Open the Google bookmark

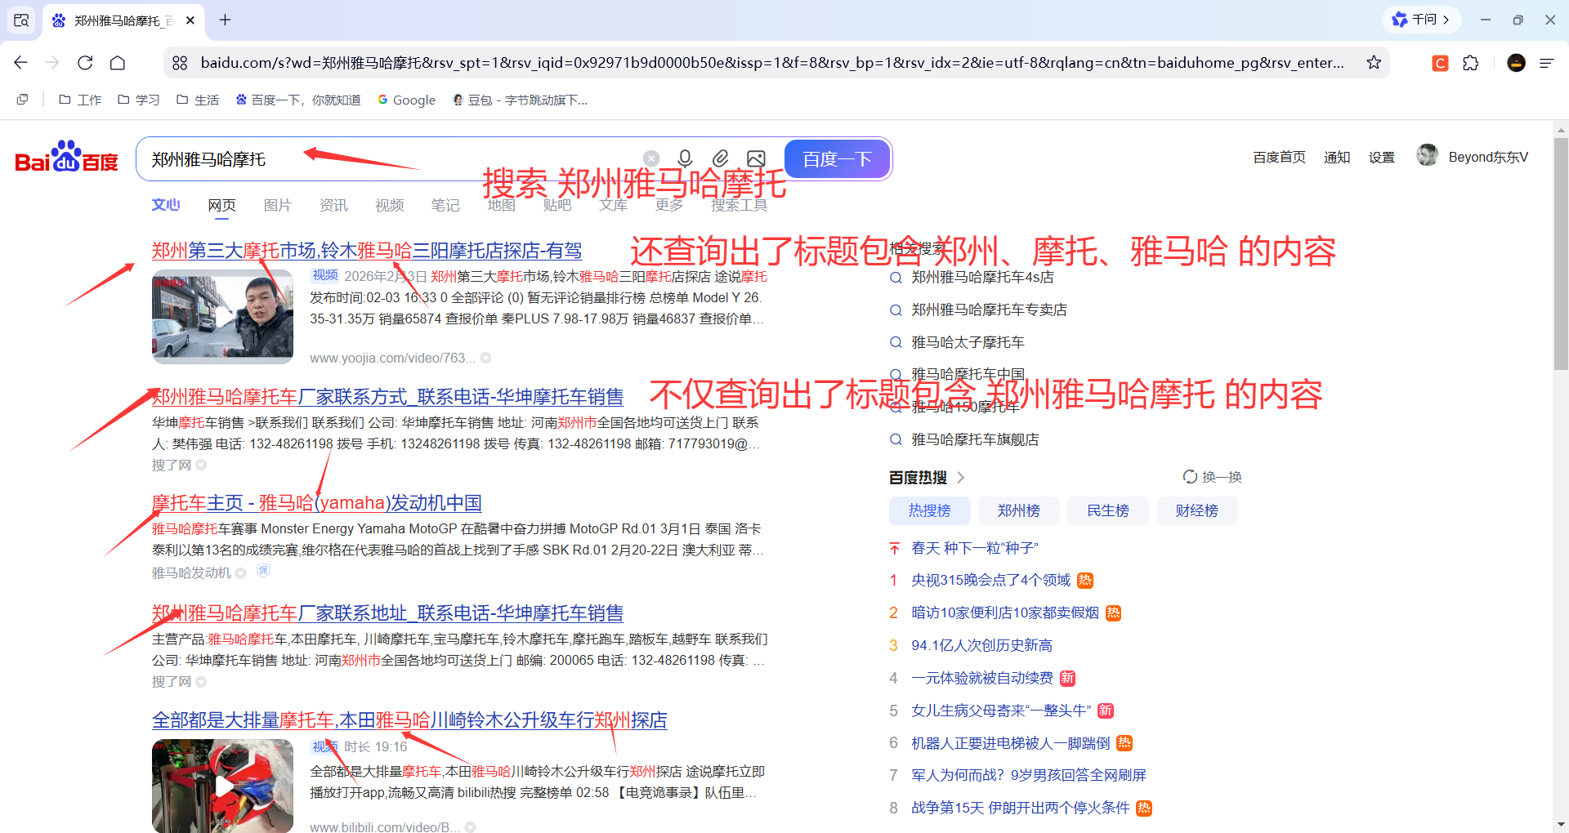coord(406,100)
